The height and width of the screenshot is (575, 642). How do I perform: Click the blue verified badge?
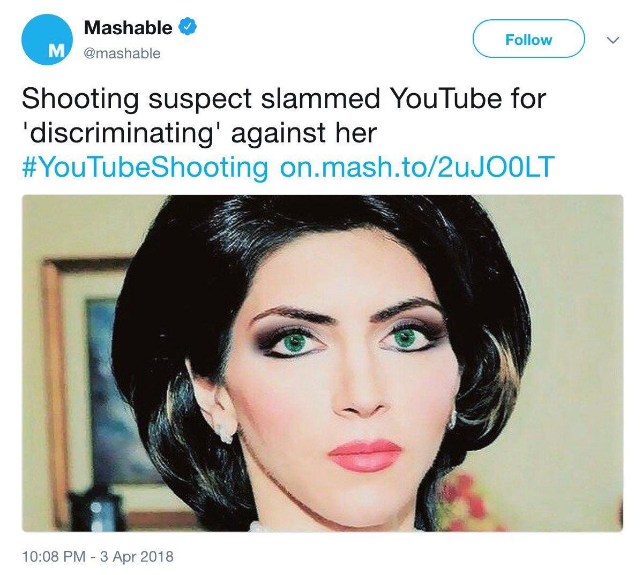coord(188,27)
